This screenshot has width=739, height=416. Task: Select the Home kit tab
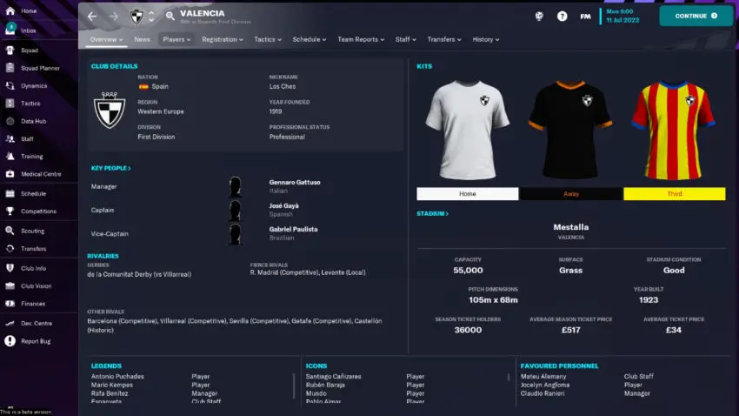click(x=468, y=194)
